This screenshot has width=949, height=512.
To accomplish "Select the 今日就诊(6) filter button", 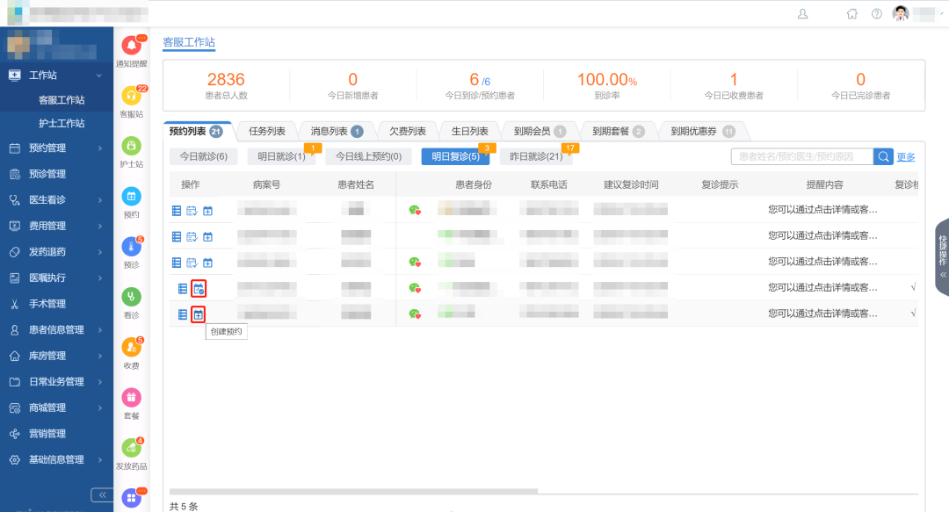I will (203, 156).
